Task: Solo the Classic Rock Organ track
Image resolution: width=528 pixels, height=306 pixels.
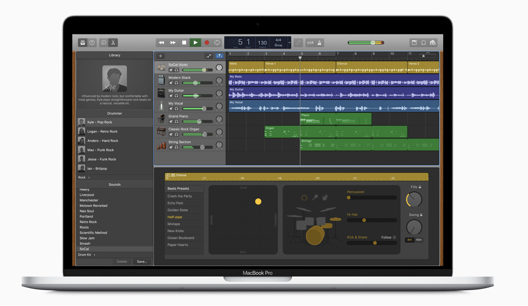Action: [176, 134]
